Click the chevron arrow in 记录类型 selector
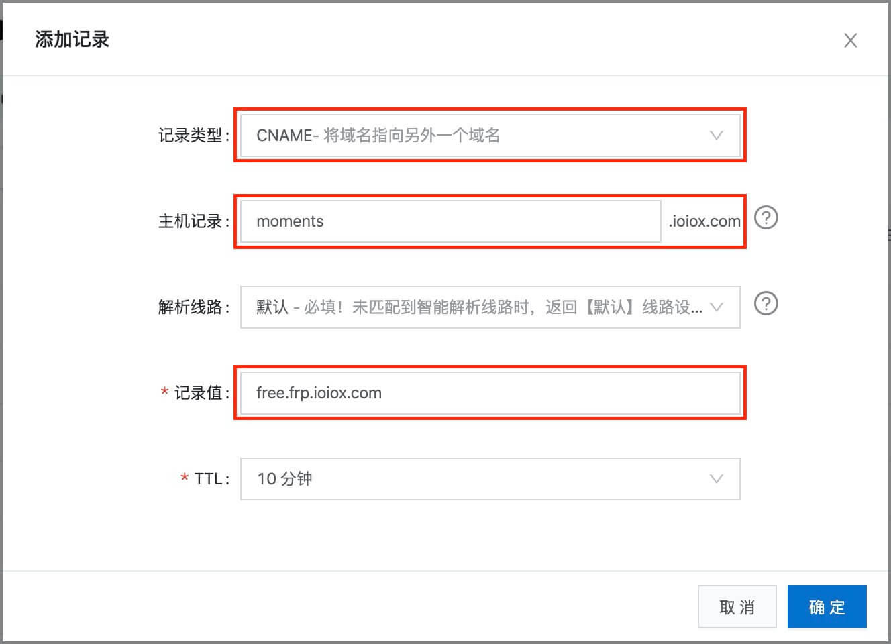The height and width of the screenshot is (644, 891). coord(716,136)
